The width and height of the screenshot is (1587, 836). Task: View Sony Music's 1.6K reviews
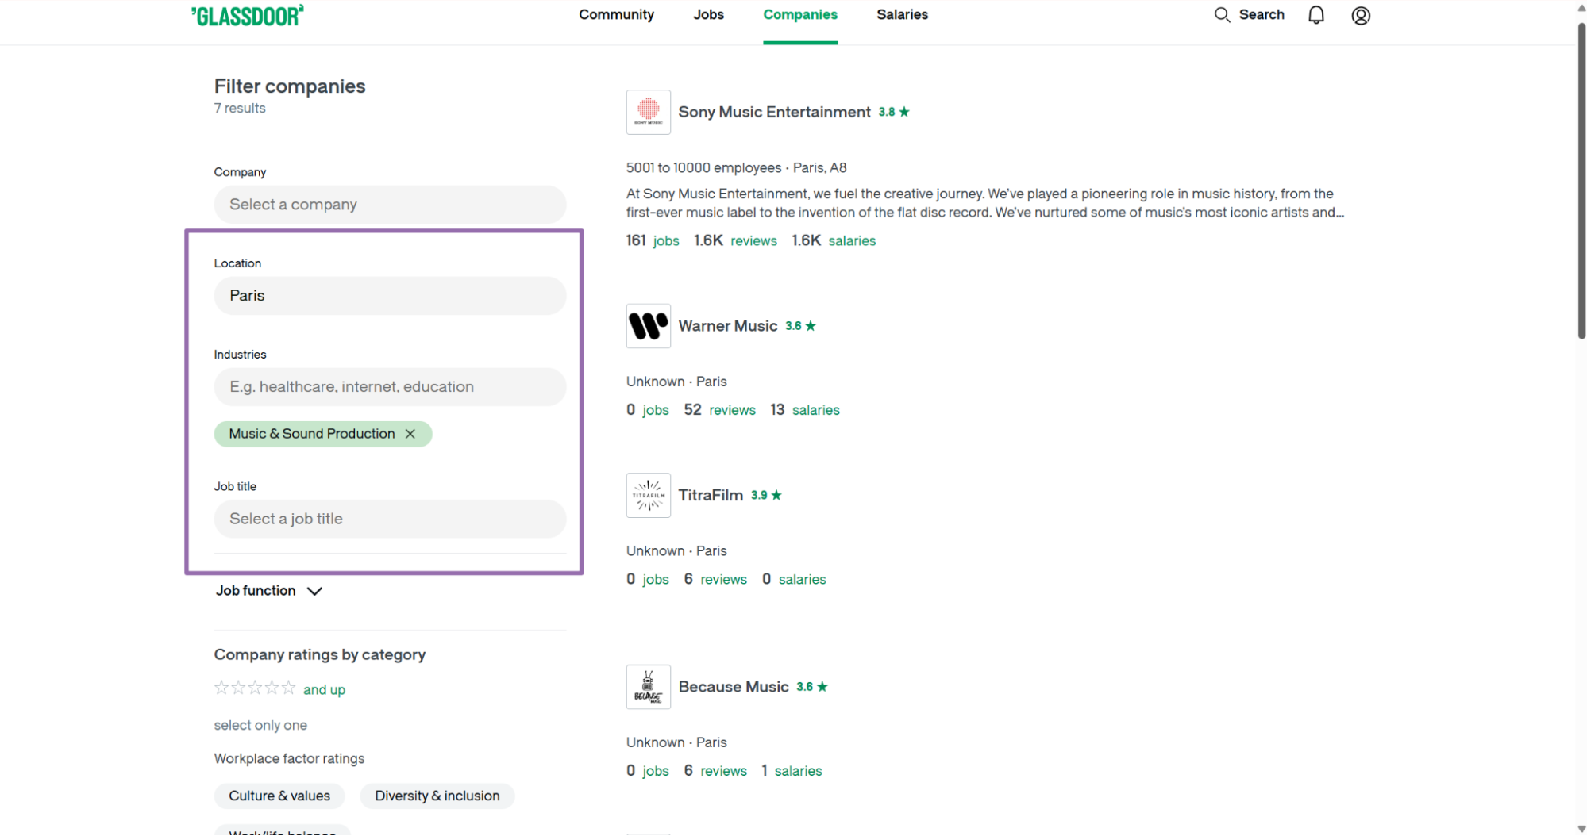tap(735, 240)
